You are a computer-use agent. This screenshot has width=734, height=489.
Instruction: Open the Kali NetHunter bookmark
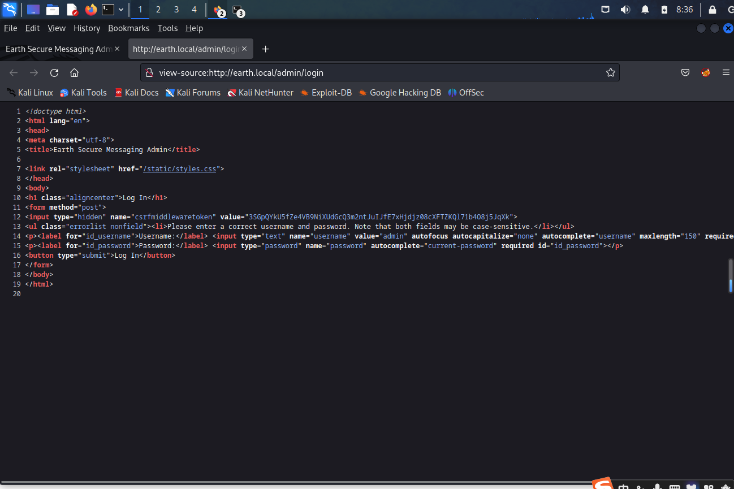click(x=261, y=93)
